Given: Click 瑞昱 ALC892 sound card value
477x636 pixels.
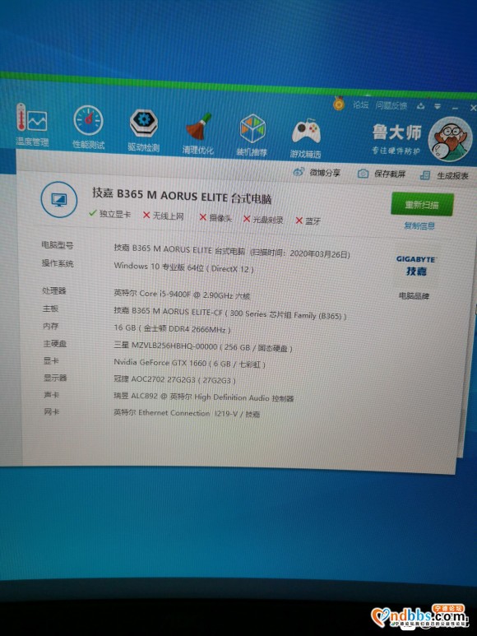Looking at the screenshot, I should point(203,397).
